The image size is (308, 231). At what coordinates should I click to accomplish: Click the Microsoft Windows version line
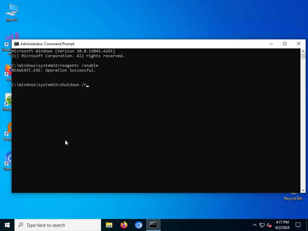click(63, 51)
